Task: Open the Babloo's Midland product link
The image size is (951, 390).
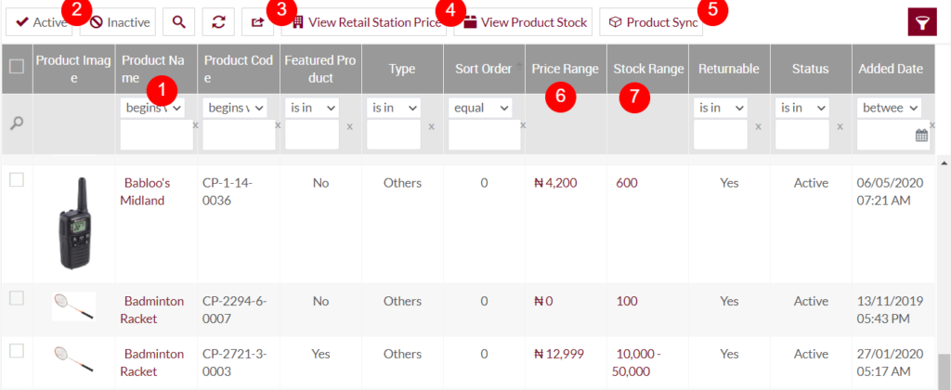Action: [x=144, y=191]
